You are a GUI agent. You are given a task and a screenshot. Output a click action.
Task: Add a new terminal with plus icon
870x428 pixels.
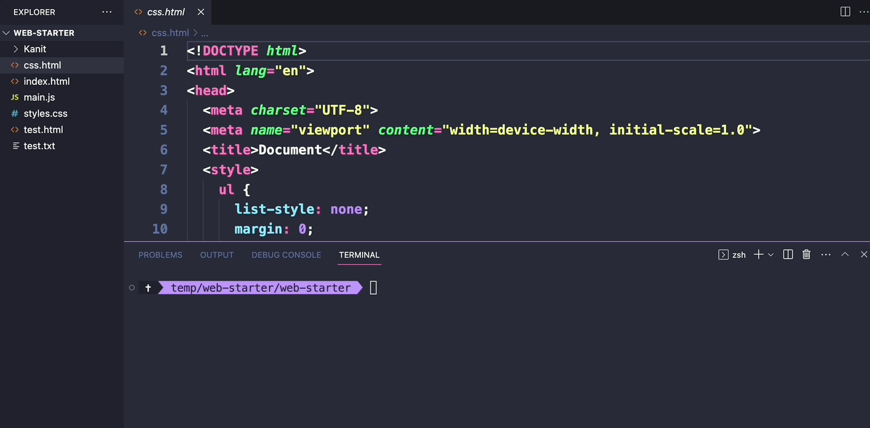click(x=758, y=254)
